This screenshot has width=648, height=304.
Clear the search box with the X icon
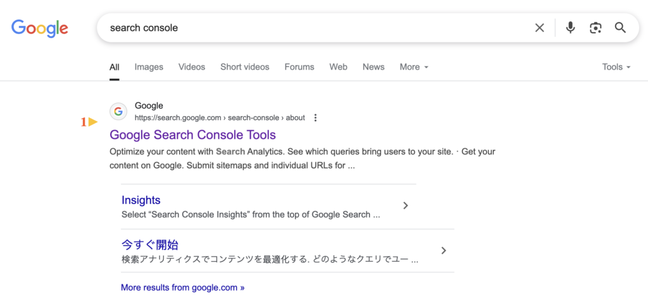pos(539,28)
